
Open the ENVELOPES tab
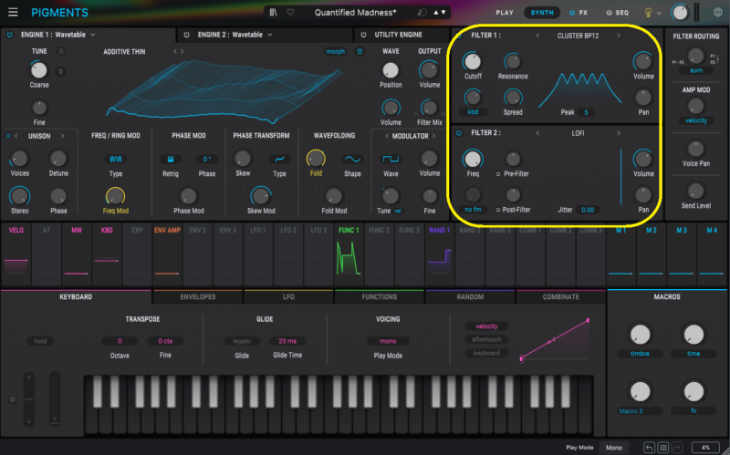pos(198,297)
